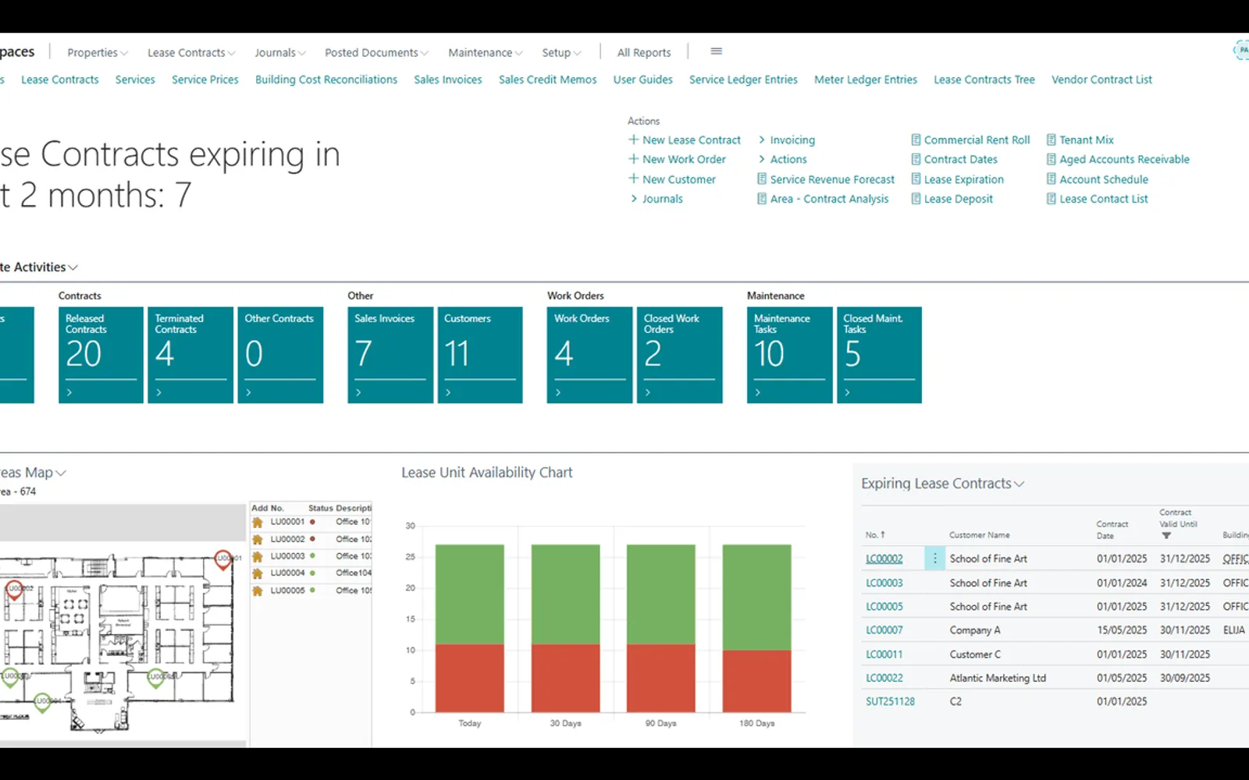The height and width of the screenshot is (780, 1249).
Task: Open the Vendor Contract List link
Action: [x=1101, y=80]
